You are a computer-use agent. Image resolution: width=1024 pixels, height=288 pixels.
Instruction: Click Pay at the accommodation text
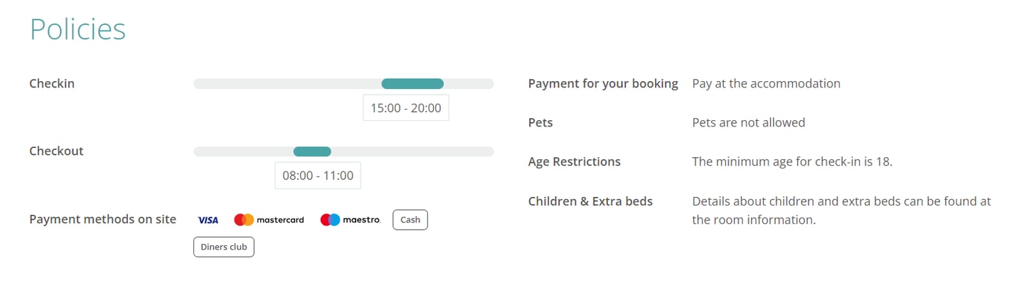pos(766,83)
